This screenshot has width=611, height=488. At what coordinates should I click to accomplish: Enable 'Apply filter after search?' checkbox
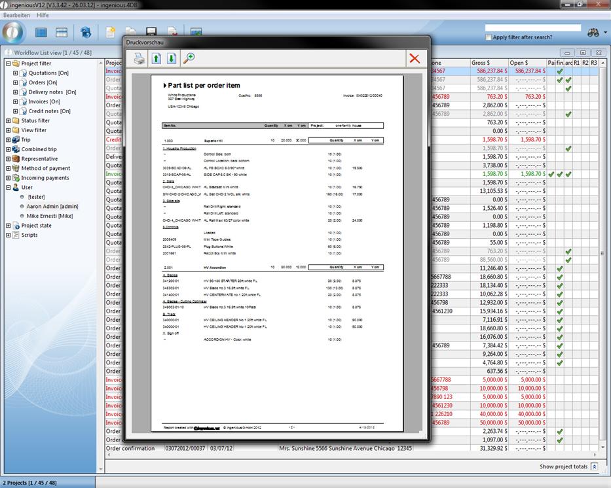(489, 37)
